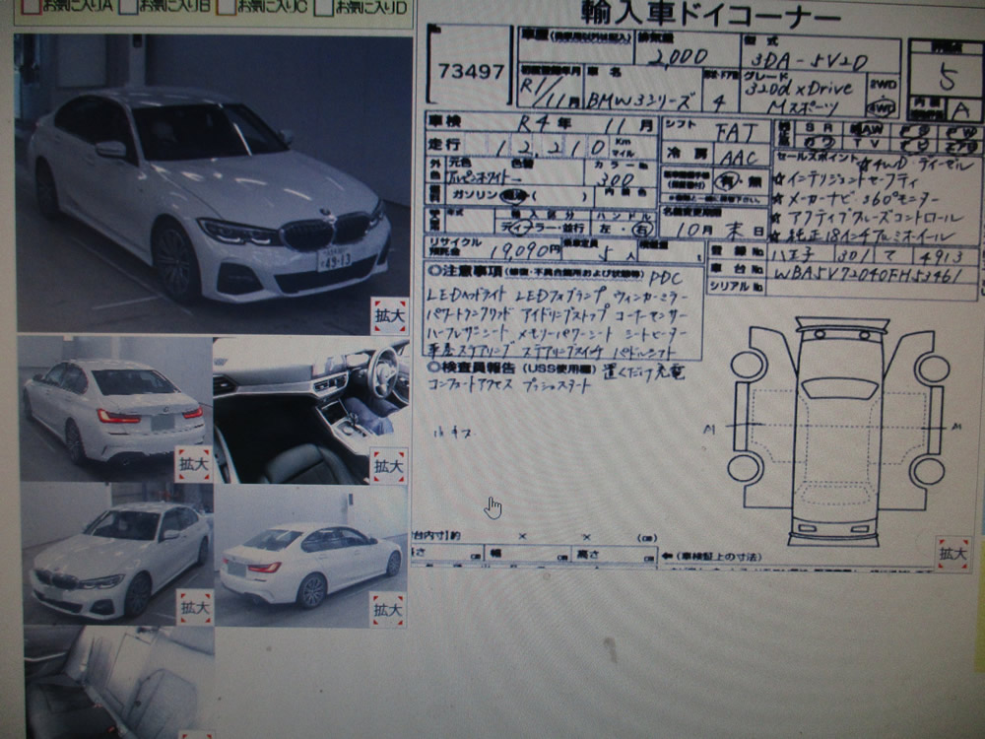Check the お気に入りC favorite box
The image size is (985, 739).
226,6
